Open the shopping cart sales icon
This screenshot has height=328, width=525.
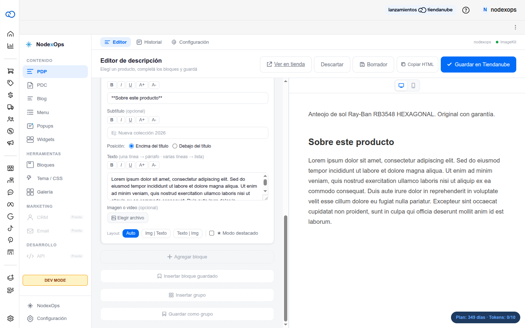pos(10,71)
